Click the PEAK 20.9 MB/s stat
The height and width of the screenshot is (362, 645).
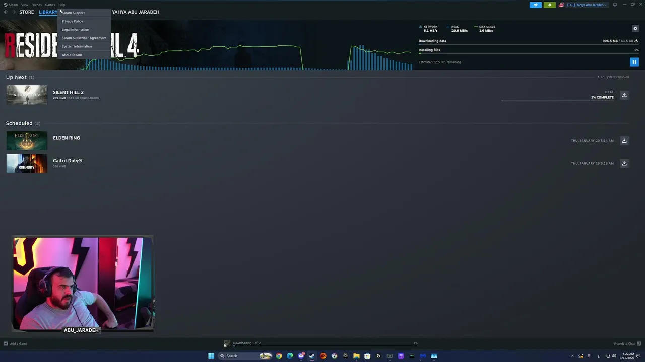coord(458,29)
